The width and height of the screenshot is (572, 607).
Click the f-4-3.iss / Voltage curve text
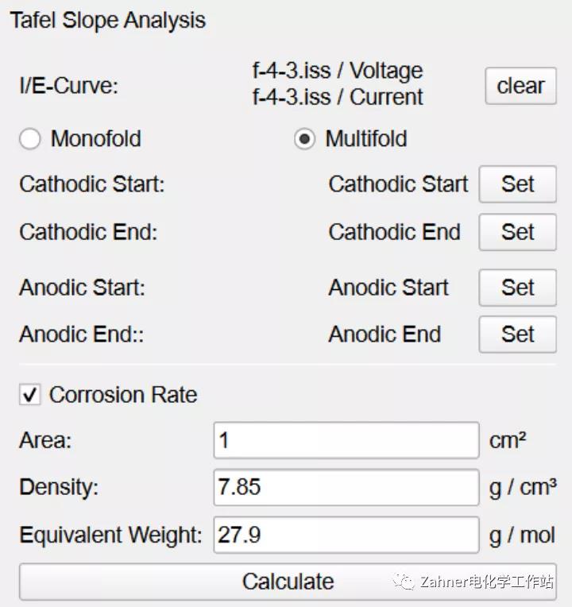(x=338, y=72)
